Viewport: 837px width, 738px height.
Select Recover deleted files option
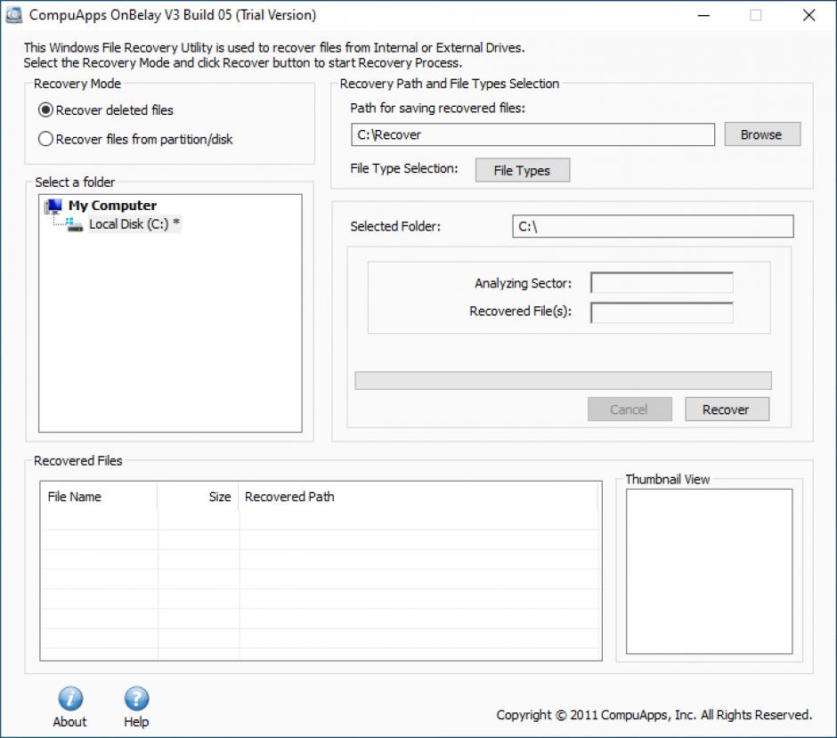coord(106,109)
